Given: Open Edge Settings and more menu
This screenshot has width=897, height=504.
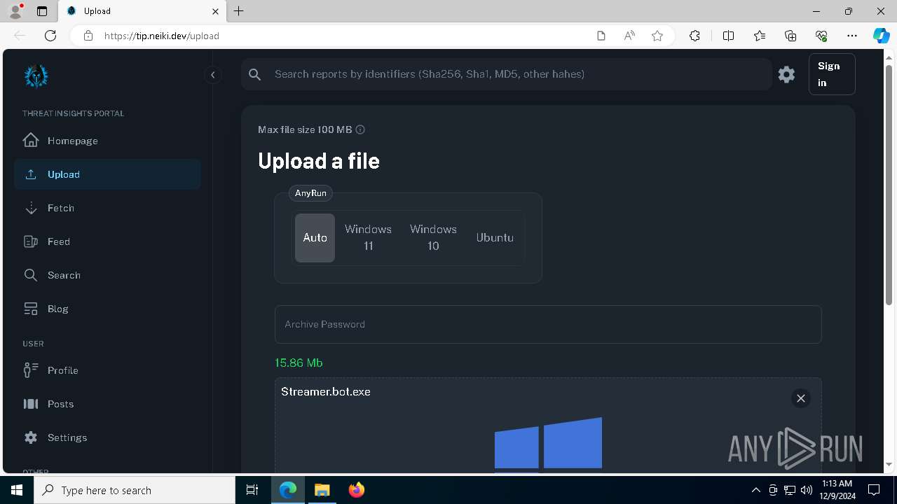Looking at the screenshot, I should (852, 36).
